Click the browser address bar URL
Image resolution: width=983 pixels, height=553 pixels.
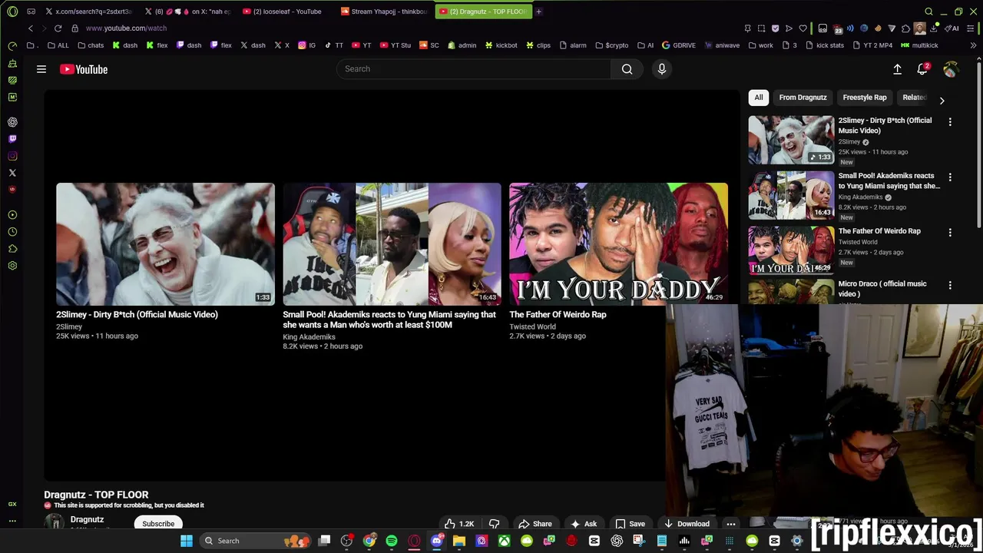pyautogui.click(x=126, y=28)
